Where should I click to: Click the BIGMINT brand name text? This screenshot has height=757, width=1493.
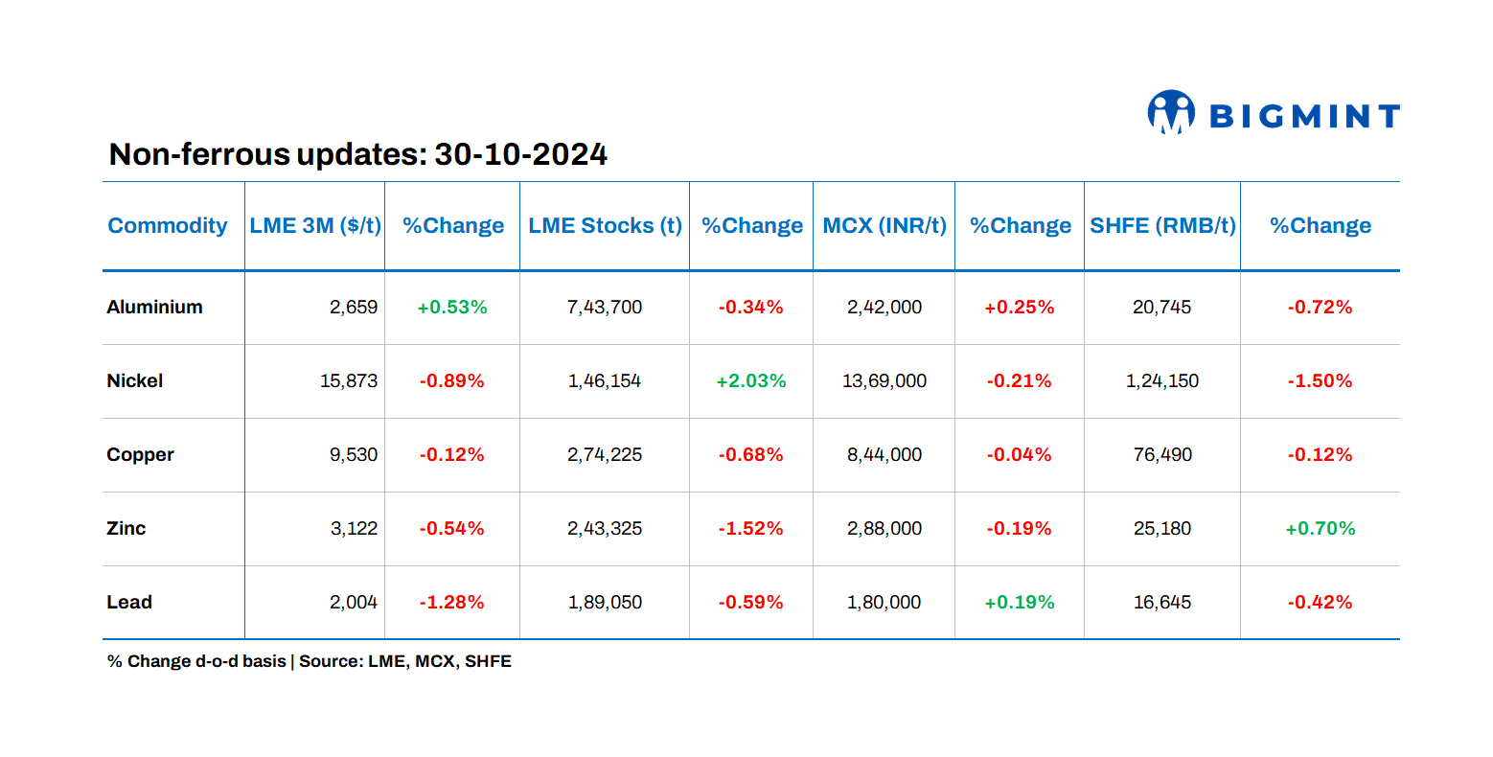[x=1304, y=116]
